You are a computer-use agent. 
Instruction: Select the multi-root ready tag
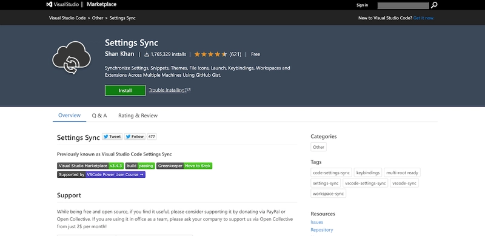pyautogui.click(x=402, y=172)
